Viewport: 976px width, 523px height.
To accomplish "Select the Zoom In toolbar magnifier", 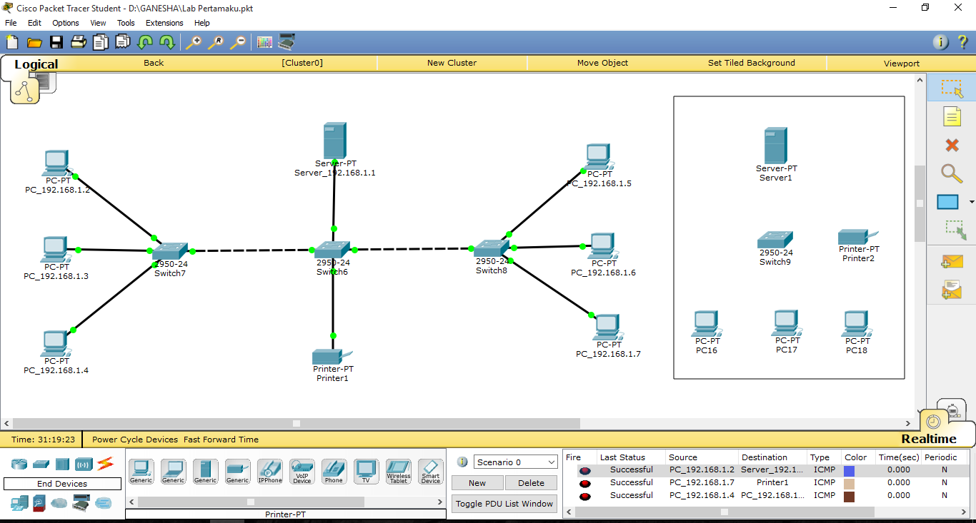I will point(193,42).
